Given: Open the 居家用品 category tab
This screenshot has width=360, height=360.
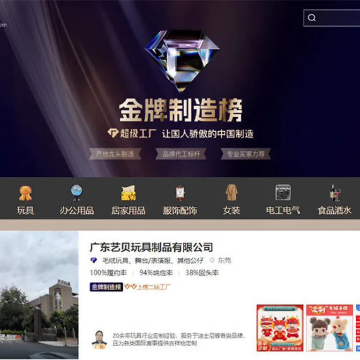Looking at the screenshot, I should 128,210.
